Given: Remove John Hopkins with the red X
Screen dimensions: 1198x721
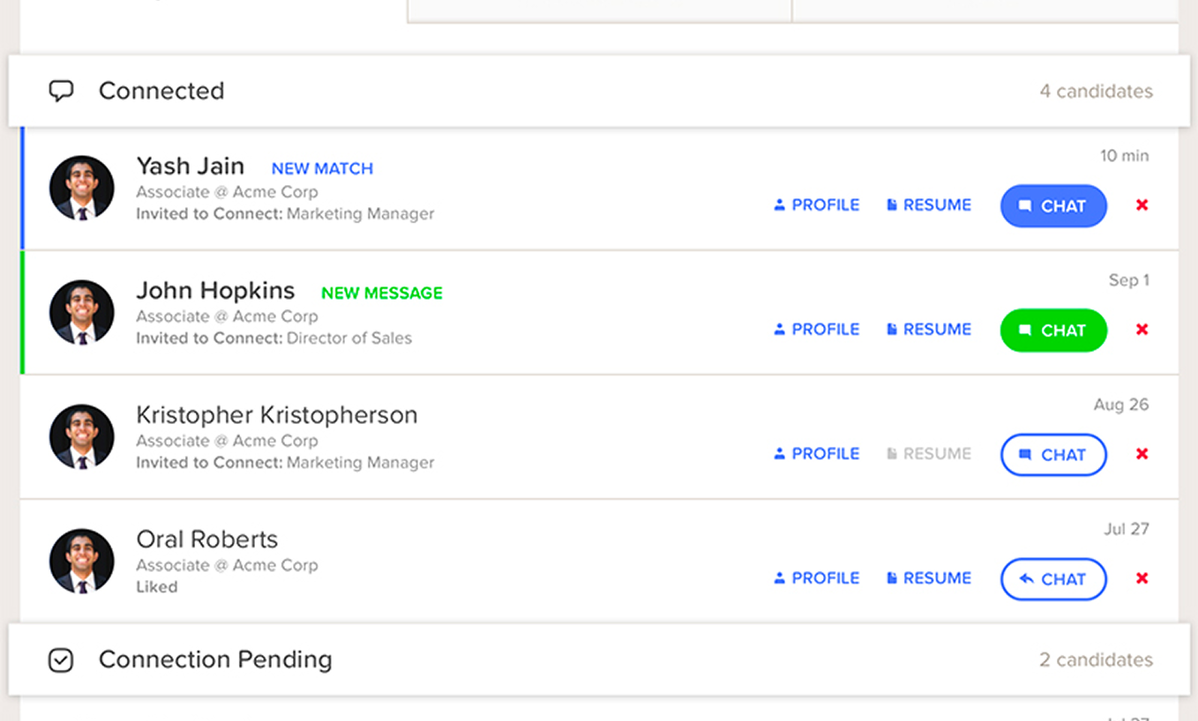Looking at the screenshot, I should (1142, 329).
